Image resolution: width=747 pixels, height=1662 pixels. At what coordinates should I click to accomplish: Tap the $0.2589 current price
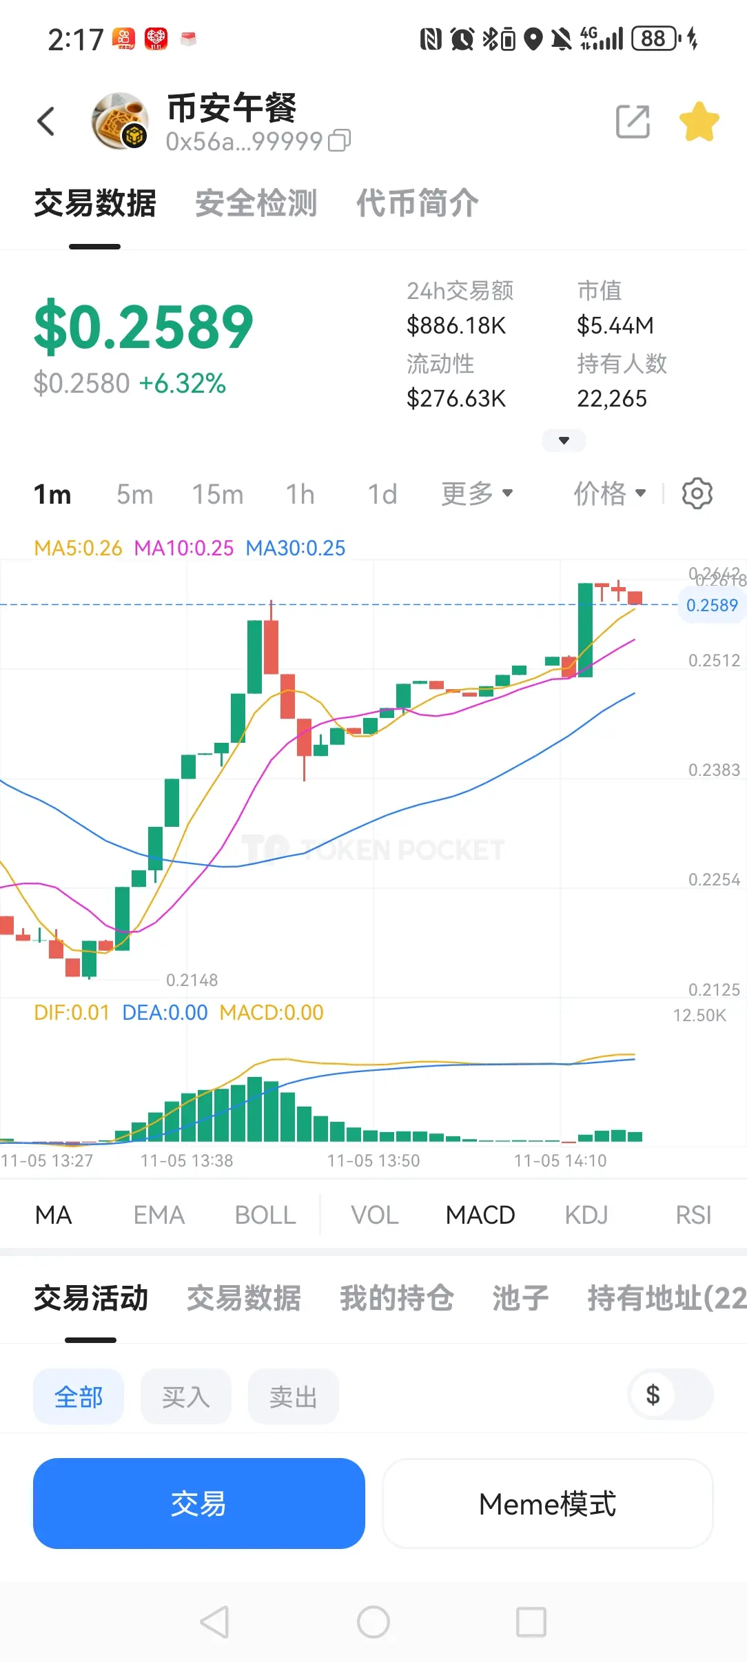144,327
